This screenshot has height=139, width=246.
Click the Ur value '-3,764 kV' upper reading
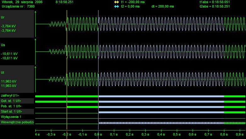8,26
